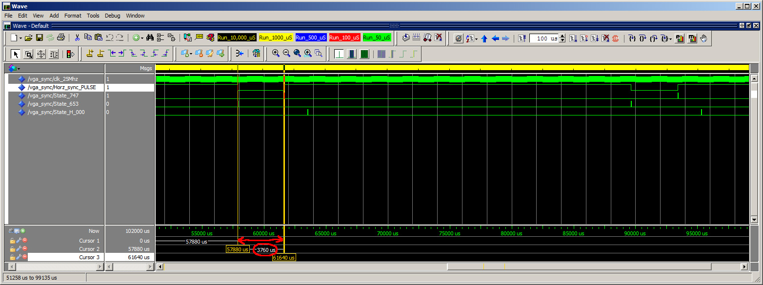Toggle the lock icon for Cursor 3
This screenshot has width=763, height=285.
[x=12, y=257]
